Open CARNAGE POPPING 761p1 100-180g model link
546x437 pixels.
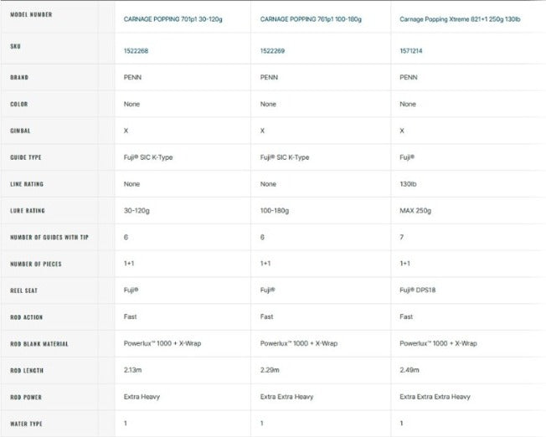point(311,19)
